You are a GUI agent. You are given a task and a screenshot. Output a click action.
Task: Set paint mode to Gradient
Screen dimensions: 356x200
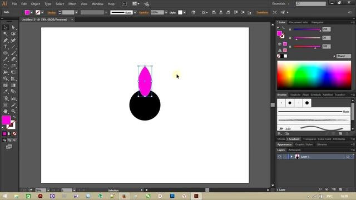(x=9, y=134)
